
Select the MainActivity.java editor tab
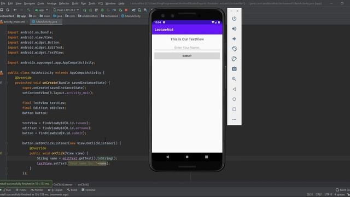[46, 22]
